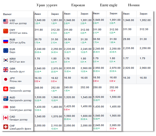Click the CNY China flag icon
Viewport: 156px width, 136px height.
[x=5, y=31]
